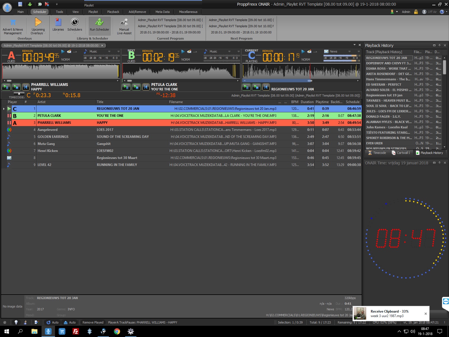This screenshot has height=337, width=449.
Task: Open Player C News type dropdown
Action: [349, 51]
